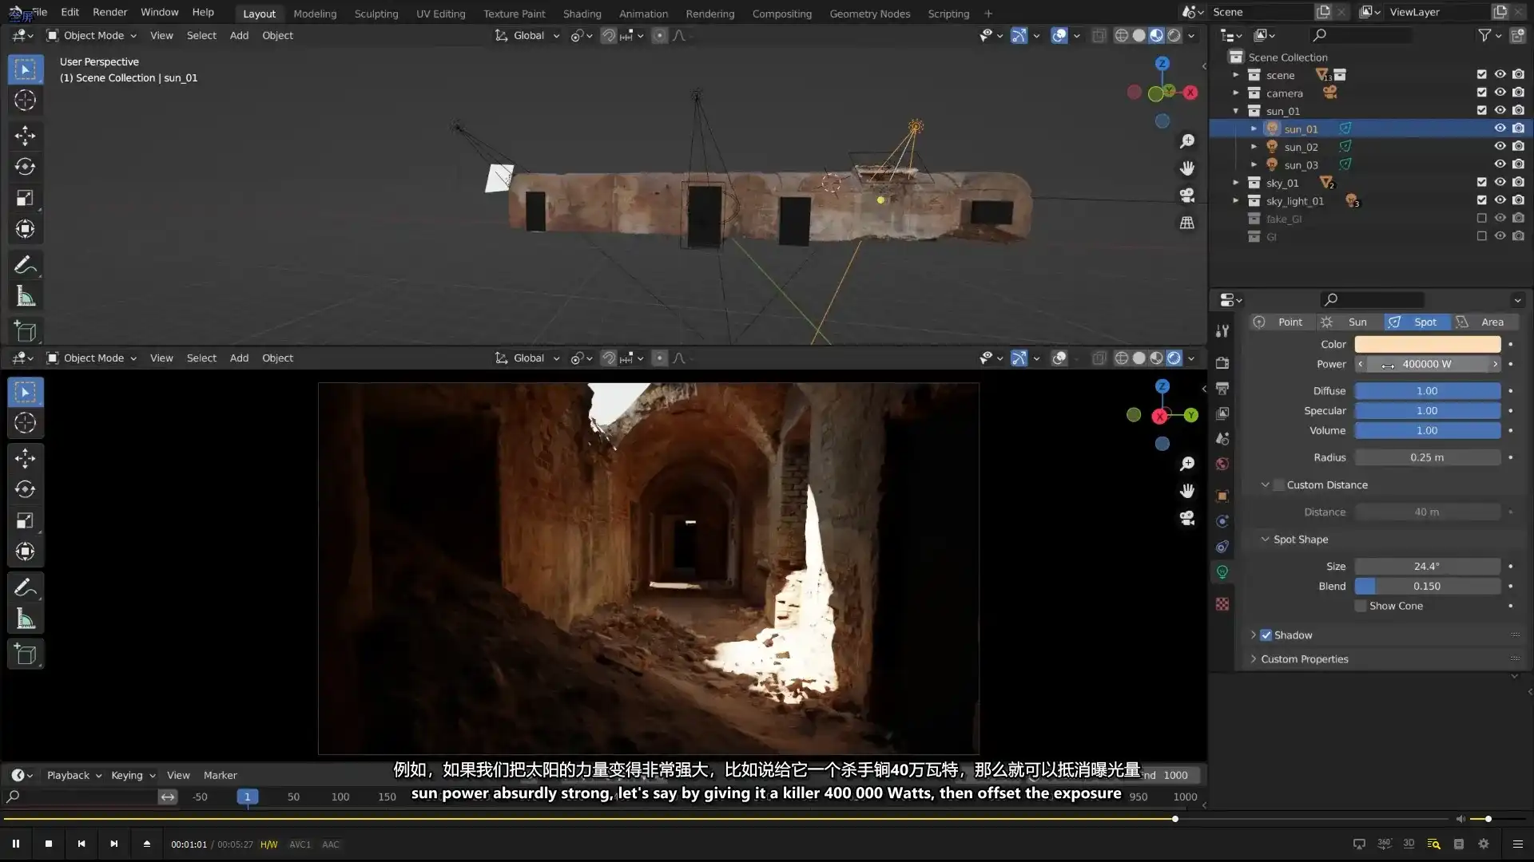The width and height of the screenshot is (1534, 862).
Task: Switch to the Geometry Nodes workspace tab
Action: [869, 14]
